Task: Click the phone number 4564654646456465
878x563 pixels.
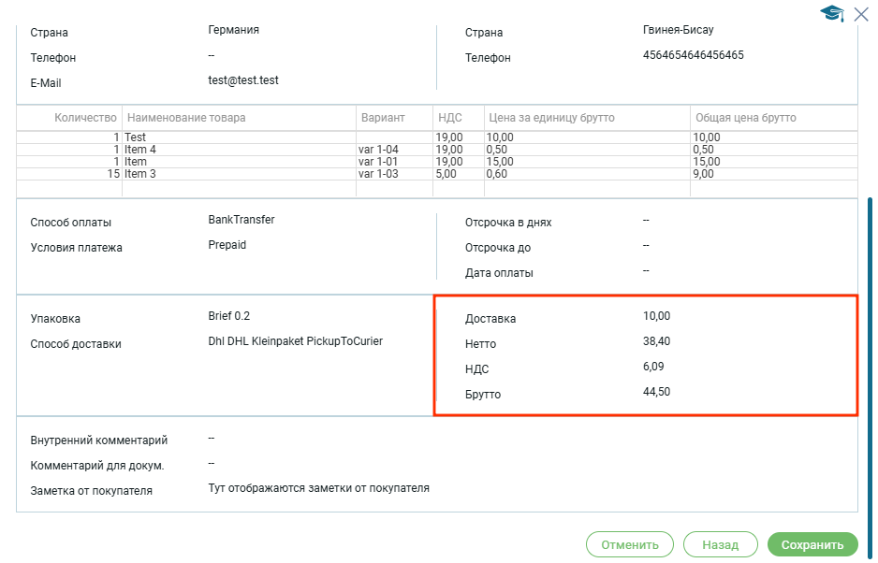Action: pyautogui.click(x=693, y=55)
